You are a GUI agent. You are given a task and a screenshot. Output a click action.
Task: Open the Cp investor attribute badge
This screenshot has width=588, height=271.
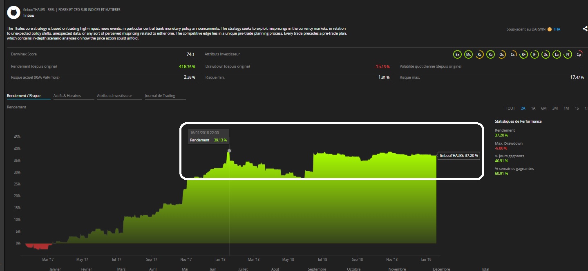coord(579,55)
